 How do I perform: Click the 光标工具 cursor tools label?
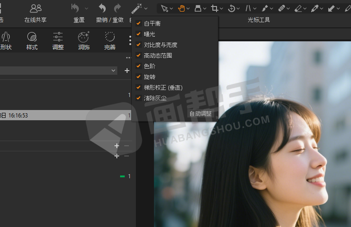pos(259,20)
